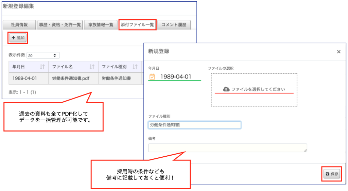
Task: Select the 労働条件通知書.pdf file name cell
Action: (x=73, y=78)
